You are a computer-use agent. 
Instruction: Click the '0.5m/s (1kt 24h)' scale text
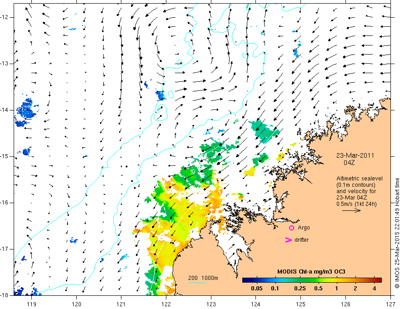[356, 204]
